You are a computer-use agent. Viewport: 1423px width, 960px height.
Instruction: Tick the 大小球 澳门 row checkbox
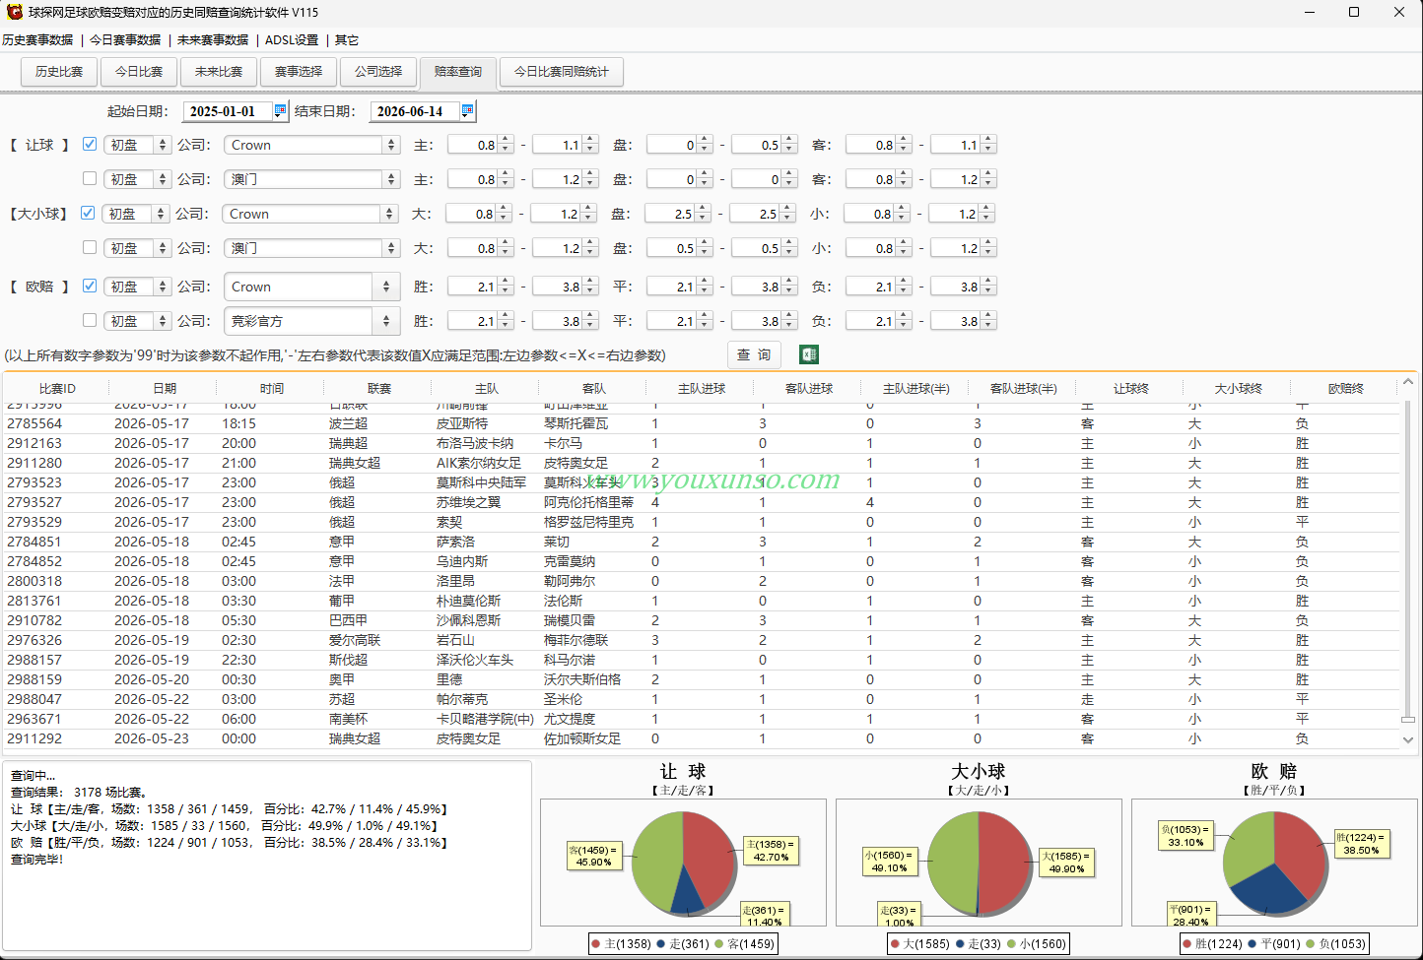tap(90, 247)
